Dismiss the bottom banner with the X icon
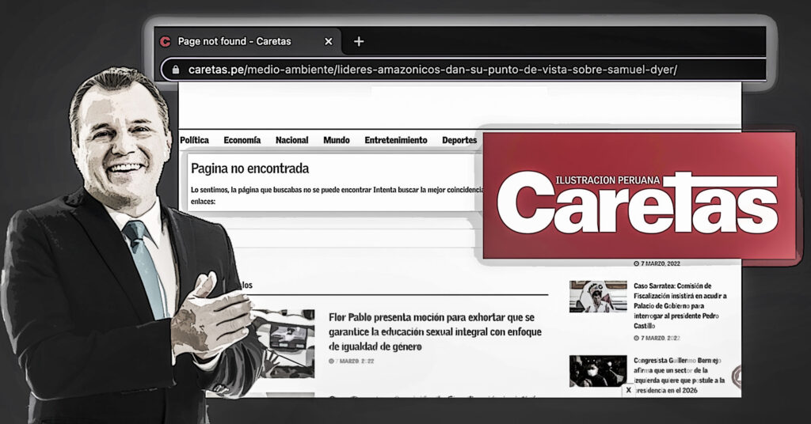 point(629,390)
